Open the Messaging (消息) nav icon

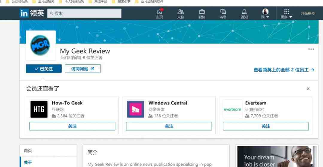(223, 14)
